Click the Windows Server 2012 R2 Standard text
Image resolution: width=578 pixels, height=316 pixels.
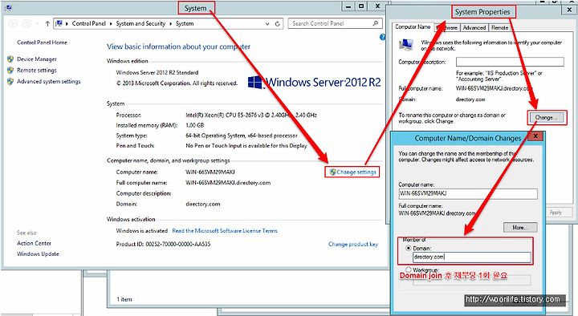tap(157, 72)
